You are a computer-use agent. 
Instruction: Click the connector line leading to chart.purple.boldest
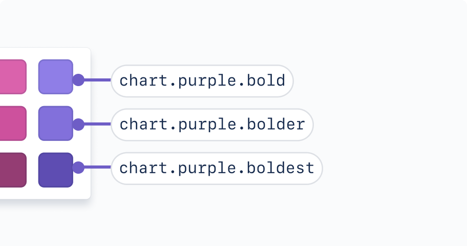(x=97, y=167)
